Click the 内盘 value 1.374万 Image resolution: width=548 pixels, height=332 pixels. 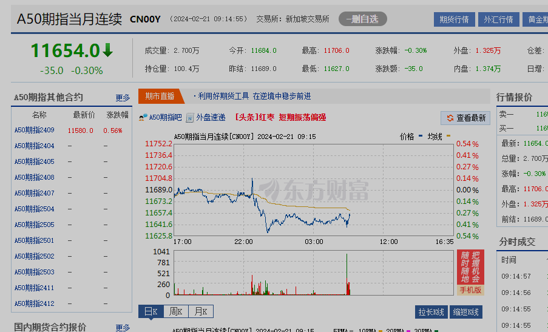[x=488, y=69]
